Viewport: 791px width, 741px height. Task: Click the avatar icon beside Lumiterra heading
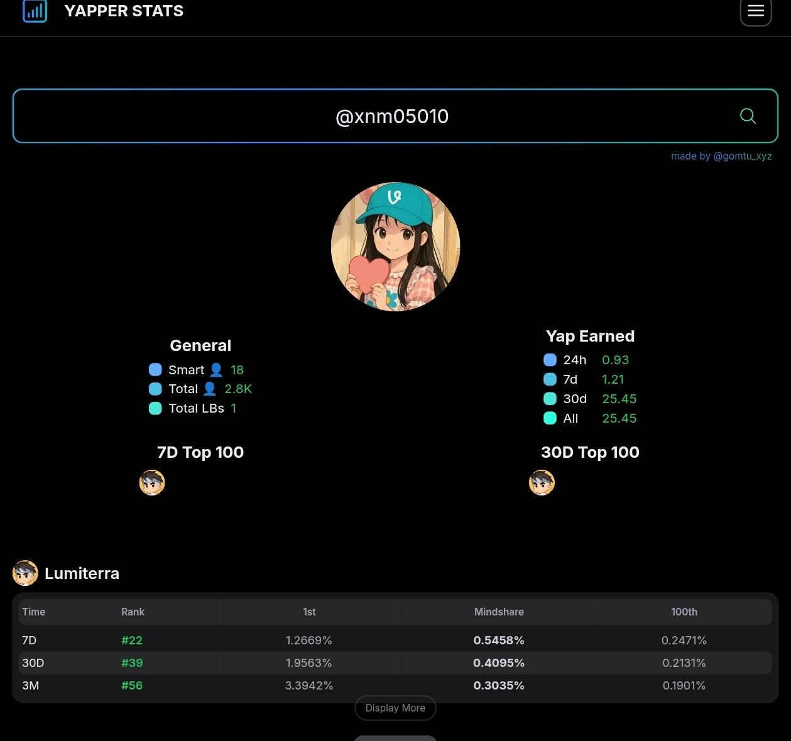25,573
